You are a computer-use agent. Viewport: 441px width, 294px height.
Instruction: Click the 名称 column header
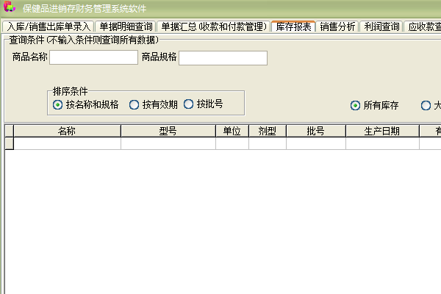point(67,131)
